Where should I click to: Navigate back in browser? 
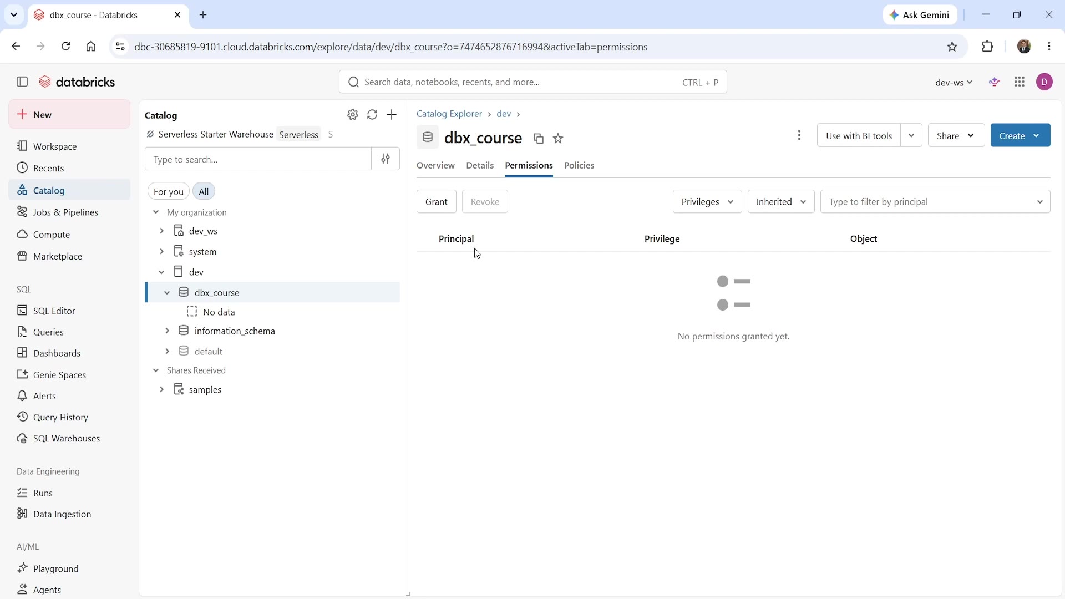pos(16,47)
